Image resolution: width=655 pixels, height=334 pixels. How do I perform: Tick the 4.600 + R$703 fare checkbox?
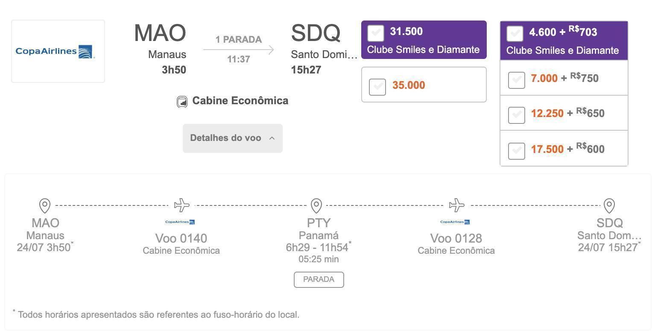pyautogui.click(x=515, y=34)
